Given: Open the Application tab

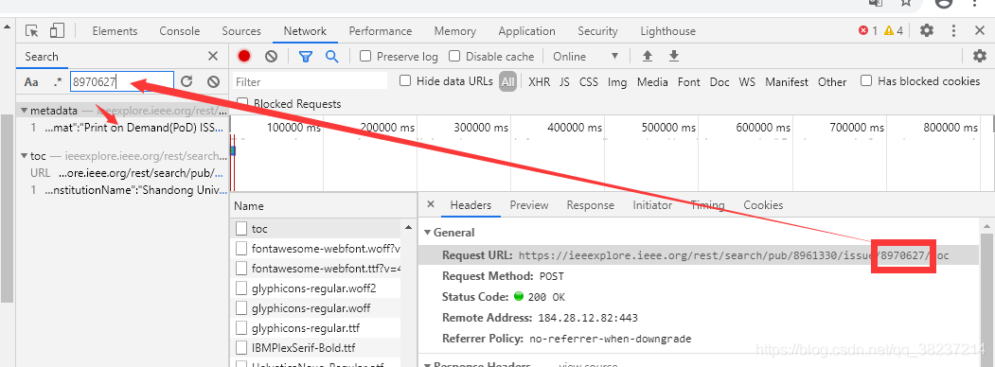Looking at the screenshot, I should [x=526, y=31].
